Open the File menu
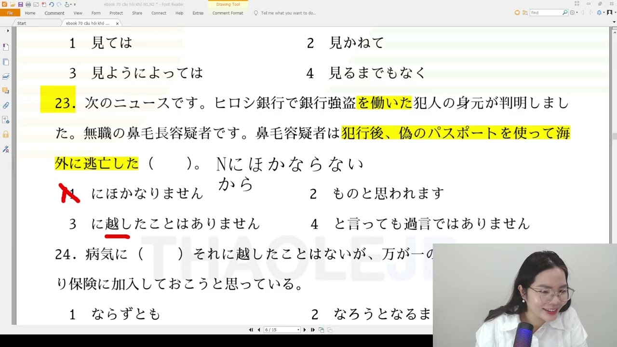The width and height of the screenshot is (617, 347). click(x=10, y=13)
